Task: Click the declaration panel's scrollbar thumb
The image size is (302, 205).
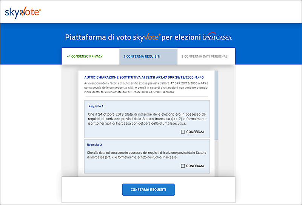Action: [216, 106]
